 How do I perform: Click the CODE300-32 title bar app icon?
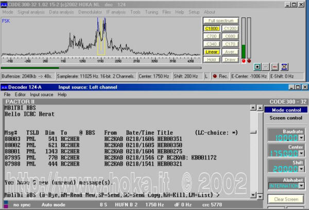(4, 4)
